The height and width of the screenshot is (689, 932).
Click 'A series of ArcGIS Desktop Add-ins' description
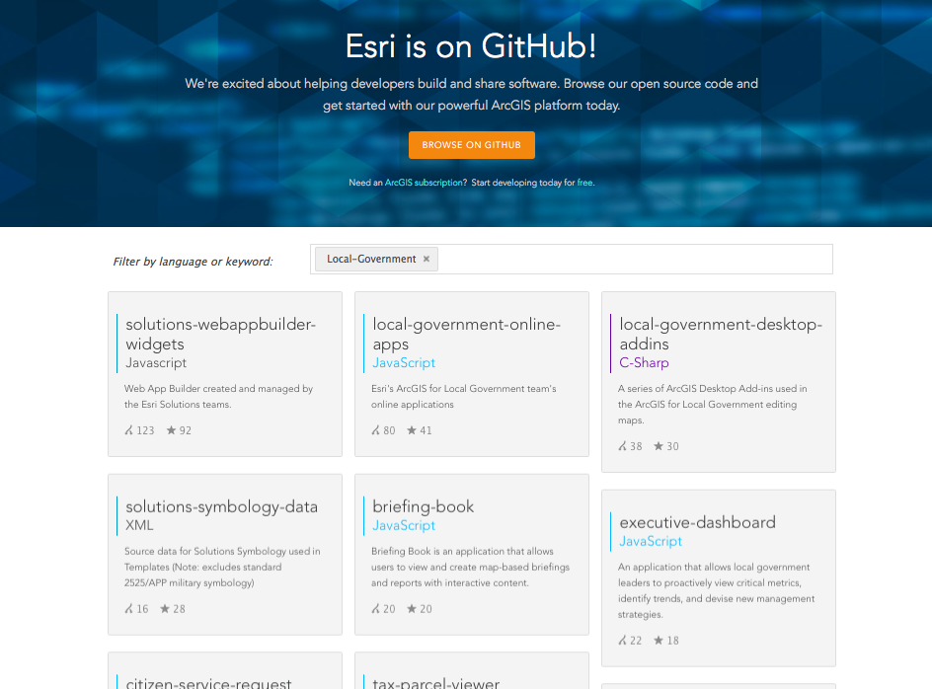[x=712, y=405]
